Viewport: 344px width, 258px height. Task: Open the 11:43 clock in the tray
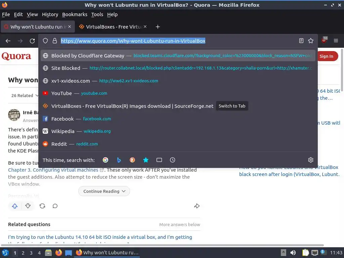point(336,253)
